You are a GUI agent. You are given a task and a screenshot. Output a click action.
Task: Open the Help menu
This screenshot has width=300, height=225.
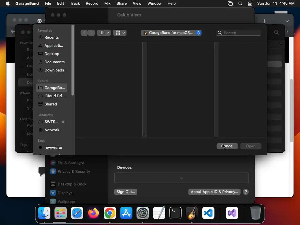pyautogui.click(x=171, y=4)
